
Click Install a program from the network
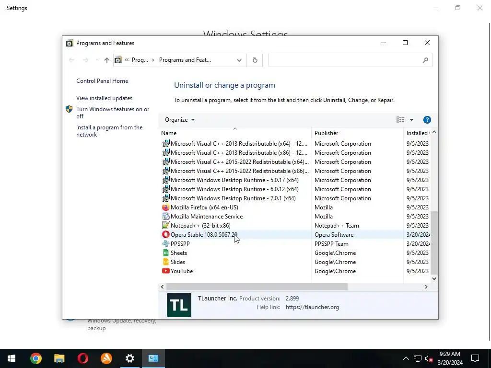[x=109, y=131]
